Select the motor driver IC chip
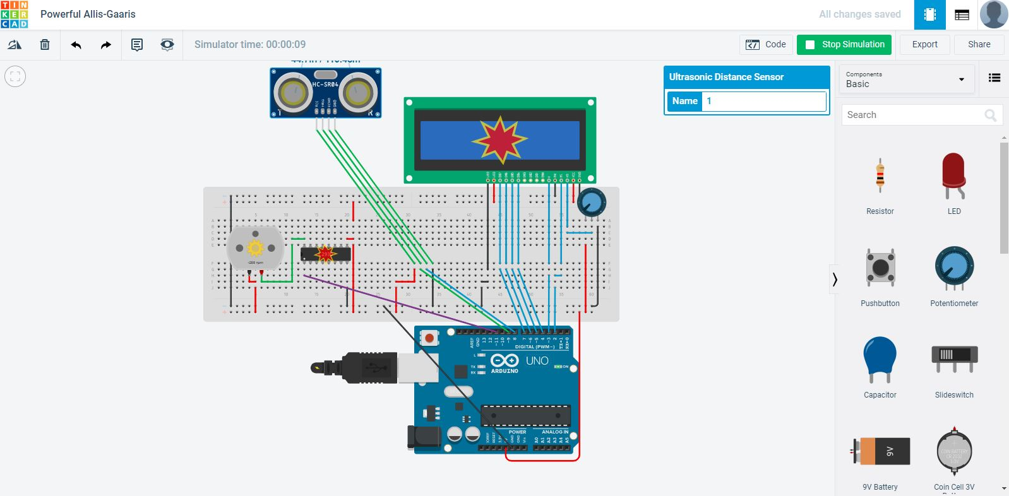Viewport: 1009px width, 496px height. 325,254
